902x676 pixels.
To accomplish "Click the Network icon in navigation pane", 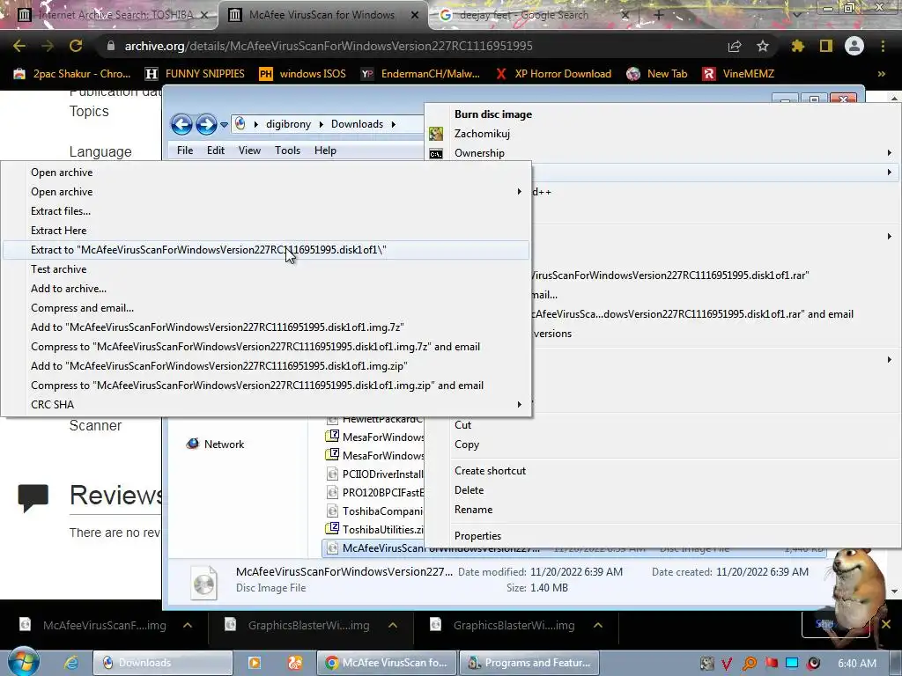I will [193, 444].
